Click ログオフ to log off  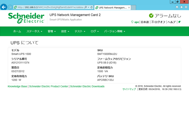click(x=160, y=22)
